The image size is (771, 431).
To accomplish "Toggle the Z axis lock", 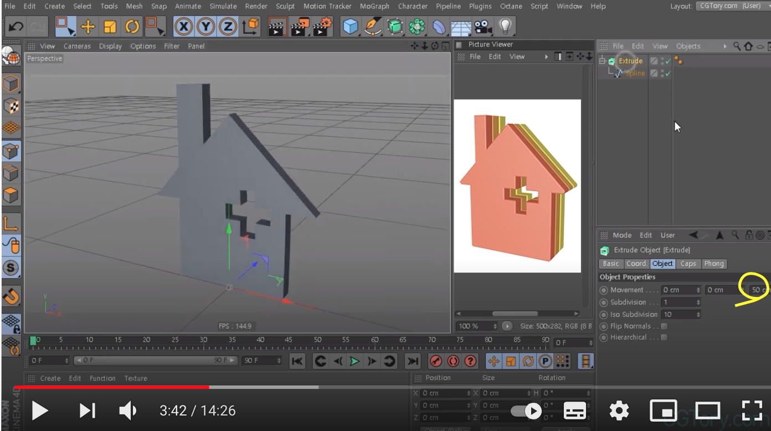I will [x=228, y=26].
